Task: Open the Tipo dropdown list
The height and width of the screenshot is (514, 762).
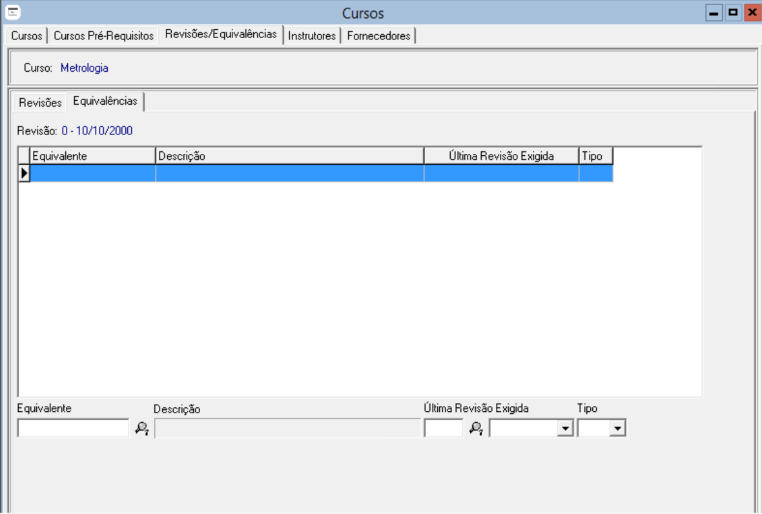Action: [618, 428]
